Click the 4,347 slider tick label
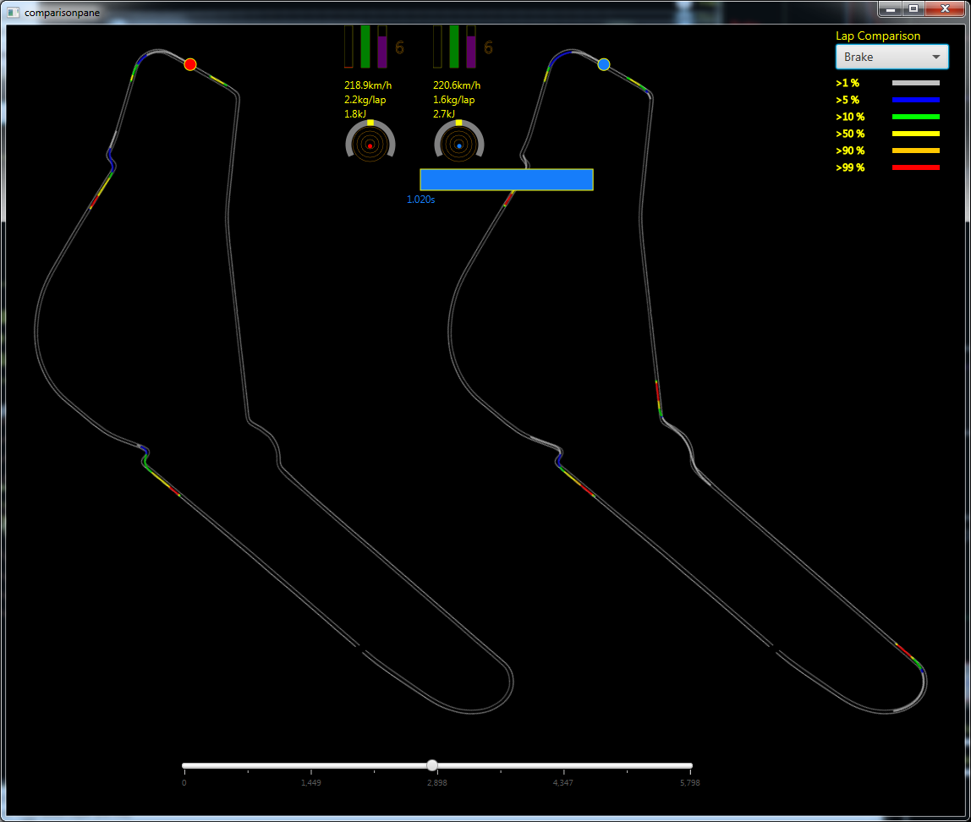This screenshot has height=822, width=971. click(x=563, y=783)
